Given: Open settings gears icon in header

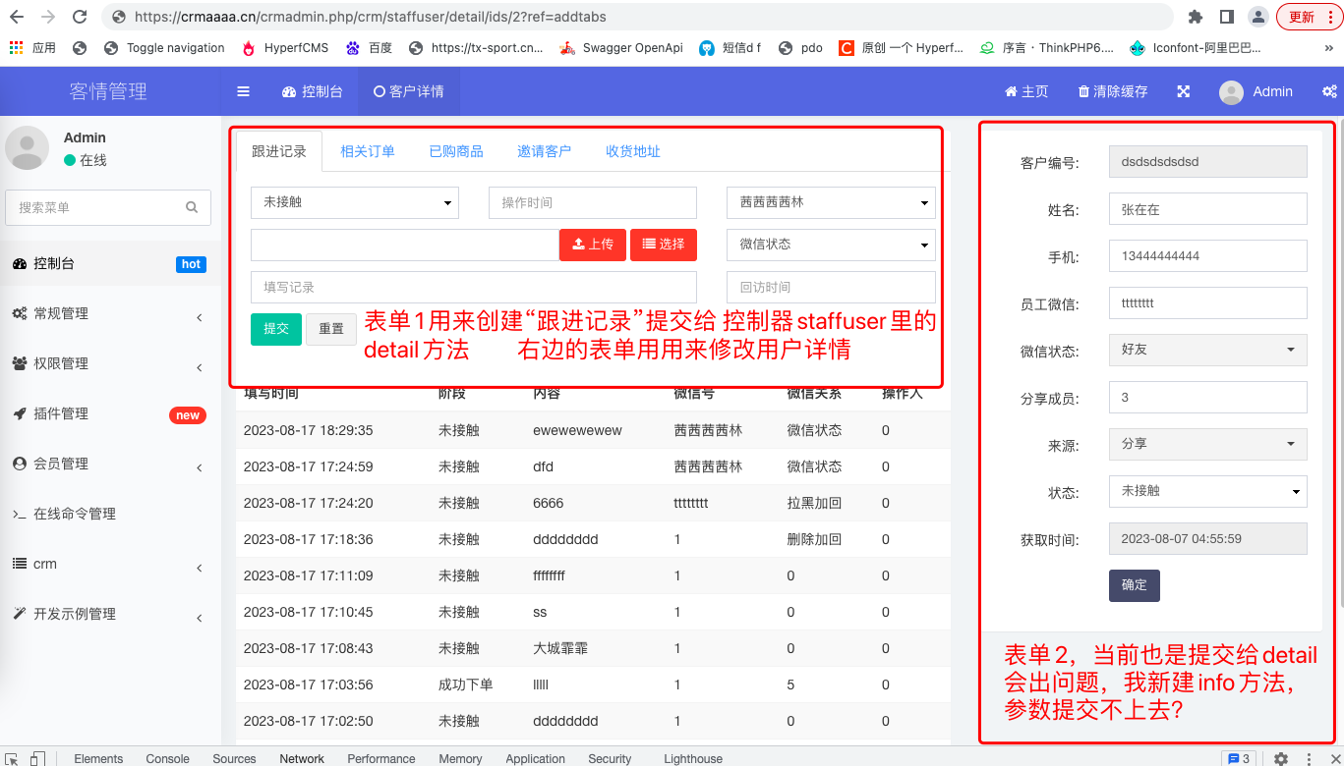Looking at the screenshot, I should [x=1329, y=91].
